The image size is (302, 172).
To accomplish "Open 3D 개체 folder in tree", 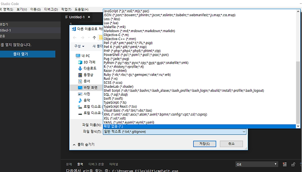I will point(87,62).
